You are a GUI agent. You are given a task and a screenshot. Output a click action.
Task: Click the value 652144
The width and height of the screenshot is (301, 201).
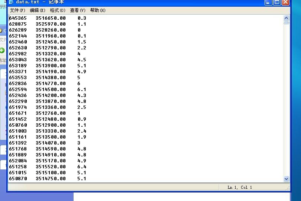point(18,36)
